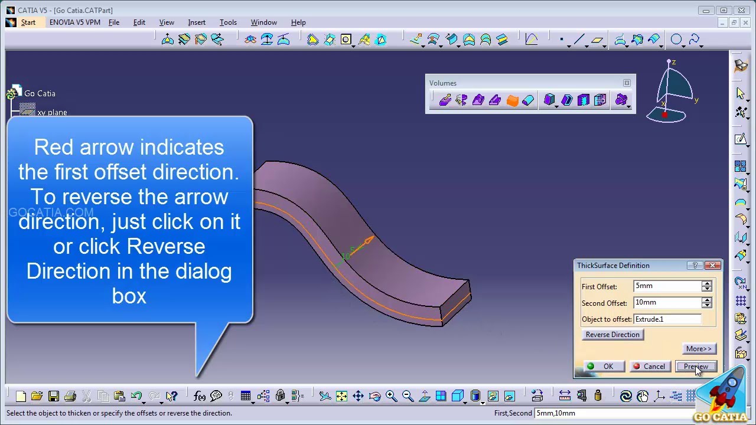Click the Rectangular Pattern grid icon in right toolbar

(741, 300)
